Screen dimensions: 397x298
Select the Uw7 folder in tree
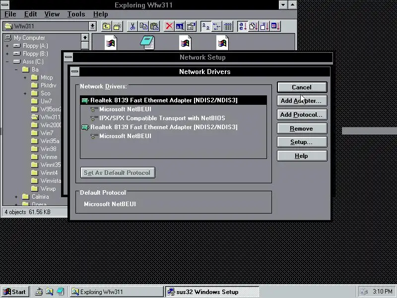coord(46,101)
